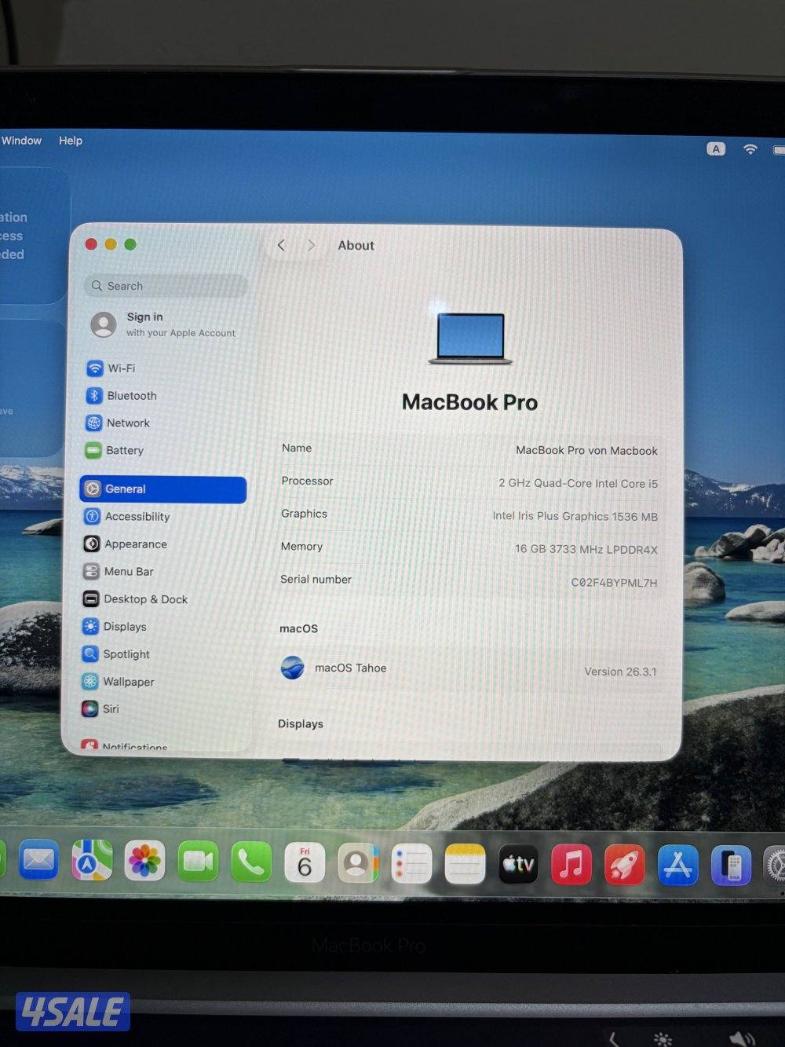
Task: Launch Music app from Dock
Action: point(571,864)
